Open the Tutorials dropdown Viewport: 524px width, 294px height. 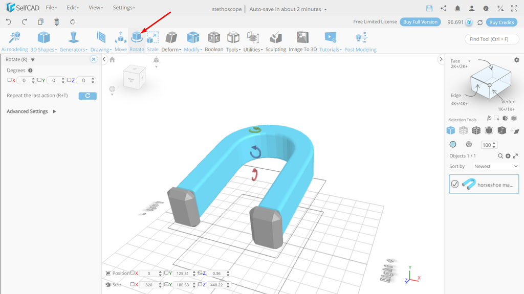(x=330, y=41)
